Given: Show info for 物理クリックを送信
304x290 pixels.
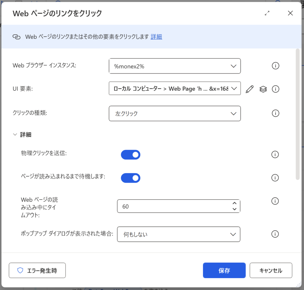Looking at the screenshot, I should pyautogui.click(x=275, y=154).
